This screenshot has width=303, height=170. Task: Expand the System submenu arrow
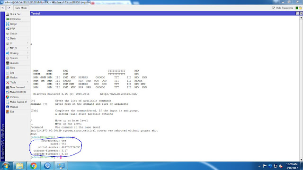pos(27,58)
